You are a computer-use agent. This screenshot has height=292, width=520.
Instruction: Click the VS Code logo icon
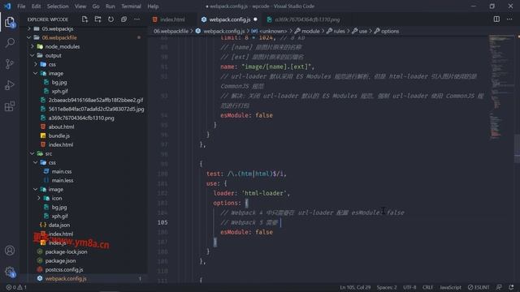[7, 6]
